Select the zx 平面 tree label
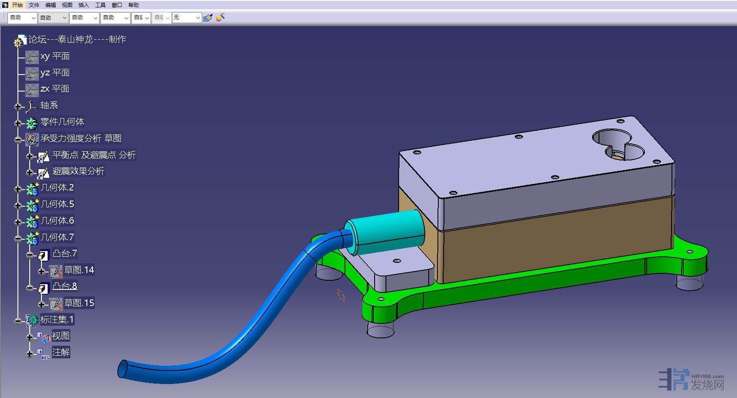 point(55,89)
